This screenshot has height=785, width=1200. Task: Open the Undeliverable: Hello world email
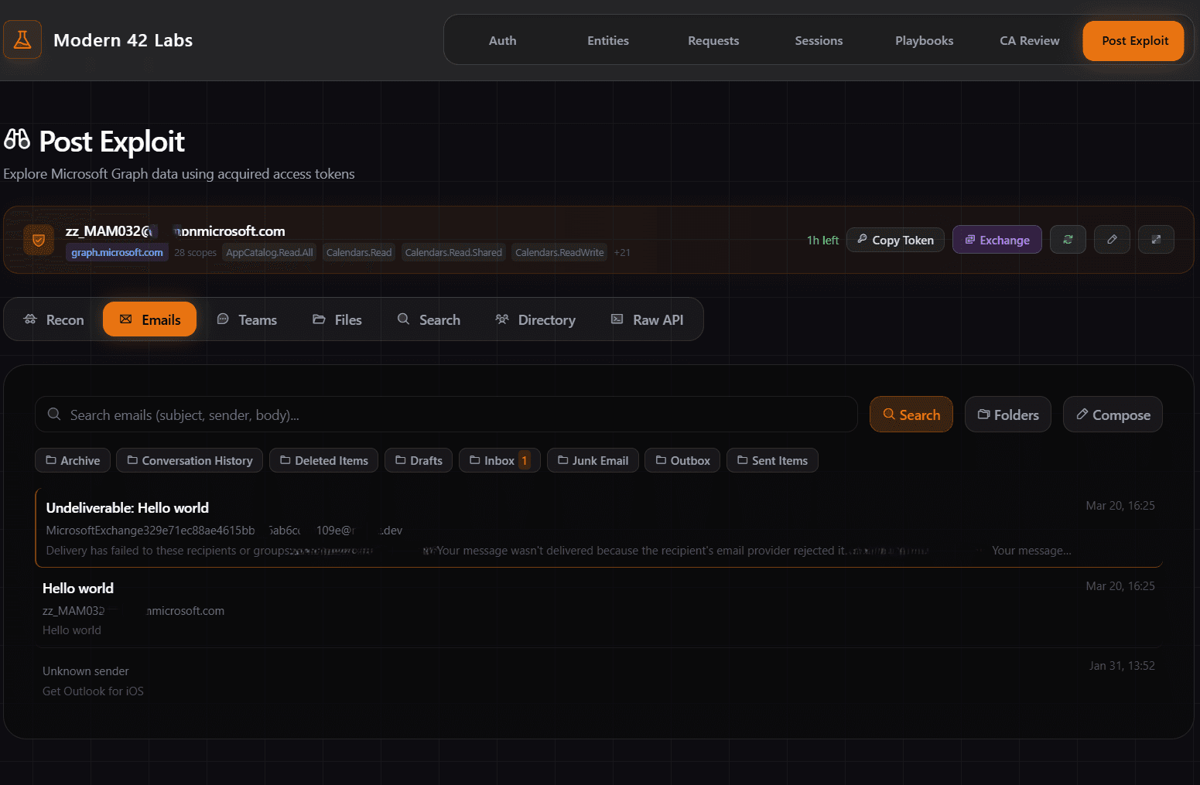tap(542, 528)
